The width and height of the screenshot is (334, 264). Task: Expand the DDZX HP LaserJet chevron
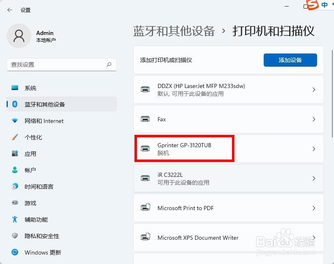[314, 89]
